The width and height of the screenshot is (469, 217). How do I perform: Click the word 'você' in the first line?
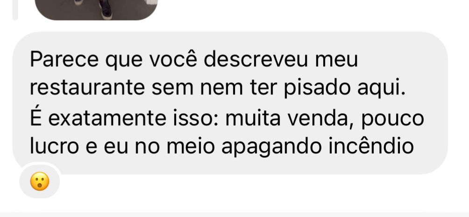pos(173,59)
